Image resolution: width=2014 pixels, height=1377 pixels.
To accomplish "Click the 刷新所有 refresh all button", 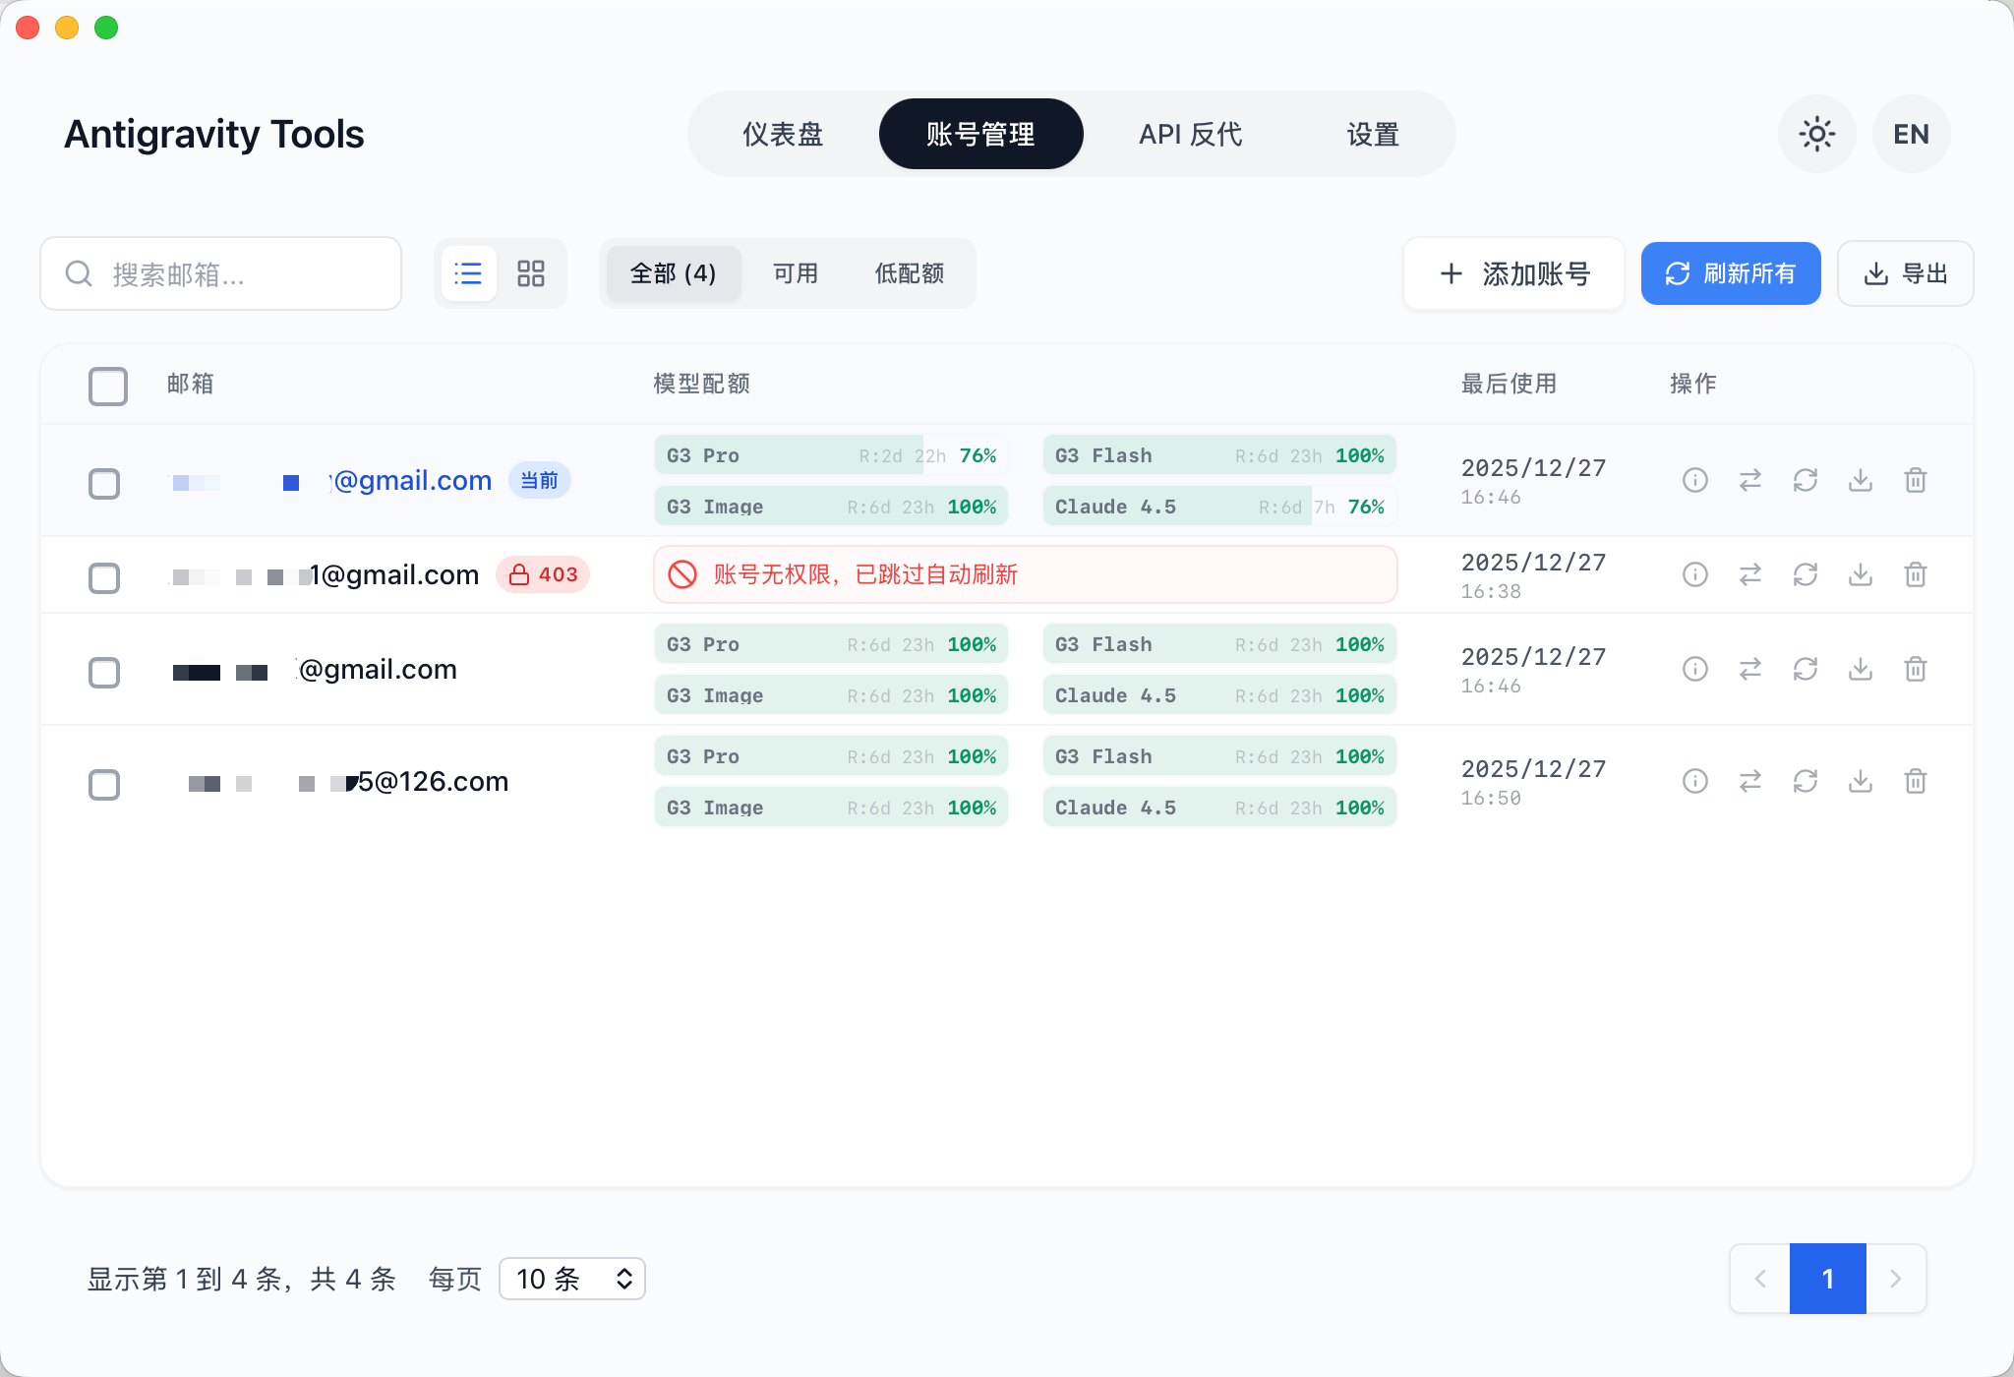I will tap(1731, 273).
